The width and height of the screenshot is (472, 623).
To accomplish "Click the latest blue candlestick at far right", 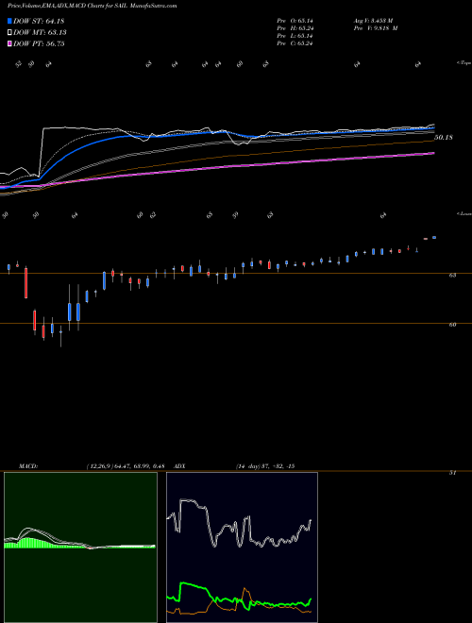I will 434,238.
